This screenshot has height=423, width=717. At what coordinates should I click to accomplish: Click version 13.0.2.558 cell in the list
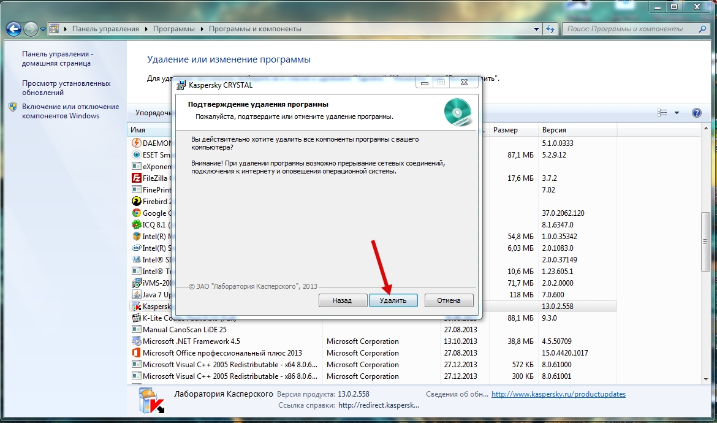point(558,307)
